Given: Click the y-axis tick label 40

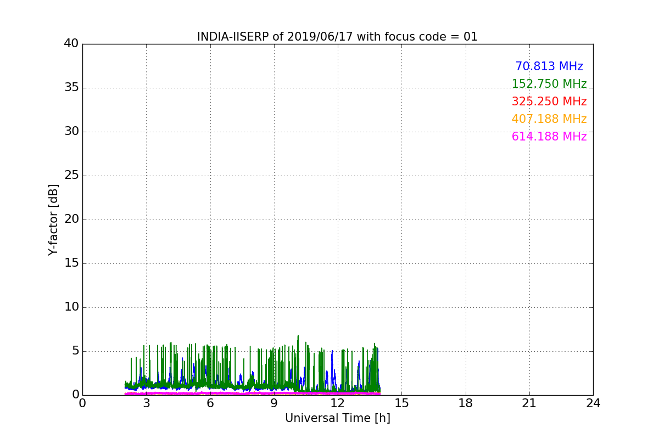Looking at the screenshot, I should coord(71,44).
